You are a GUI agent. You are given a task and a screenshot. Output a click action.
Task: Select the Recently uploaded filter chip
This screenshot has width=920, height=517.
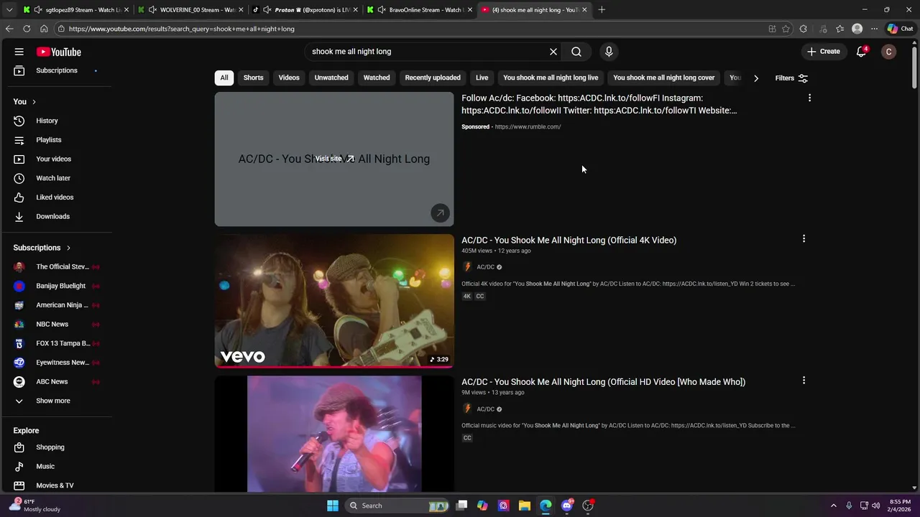pos(433,78)
